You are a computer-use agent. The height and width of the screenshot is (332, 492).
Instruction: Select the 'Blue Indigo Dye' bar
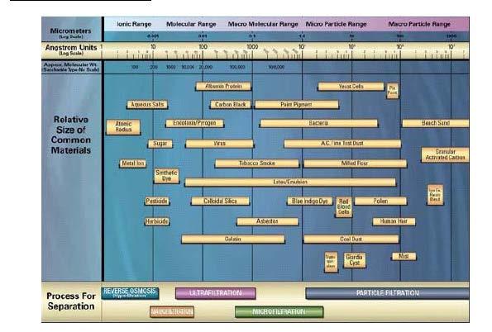[310, 201]
